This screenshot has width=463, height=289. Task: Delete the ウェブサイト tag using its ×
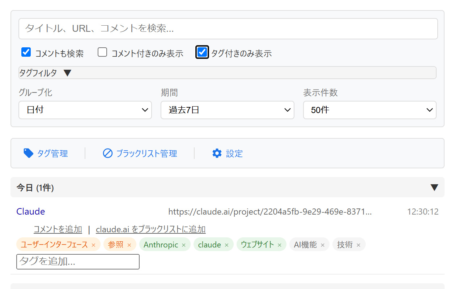coord(279,245)
